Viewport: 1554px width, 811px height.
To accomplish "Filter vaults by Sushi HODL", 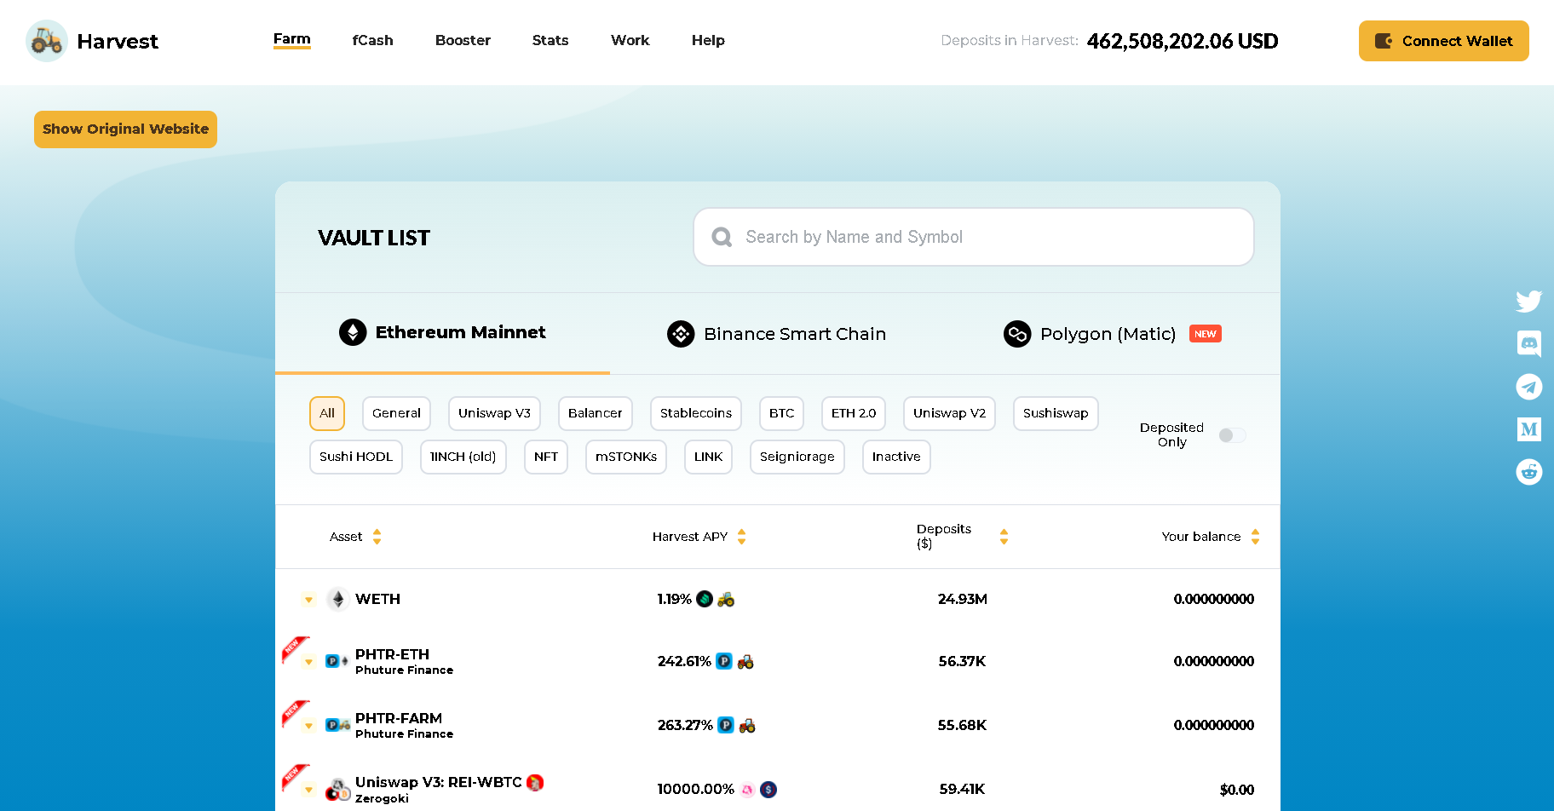I will tap(356, 457).
